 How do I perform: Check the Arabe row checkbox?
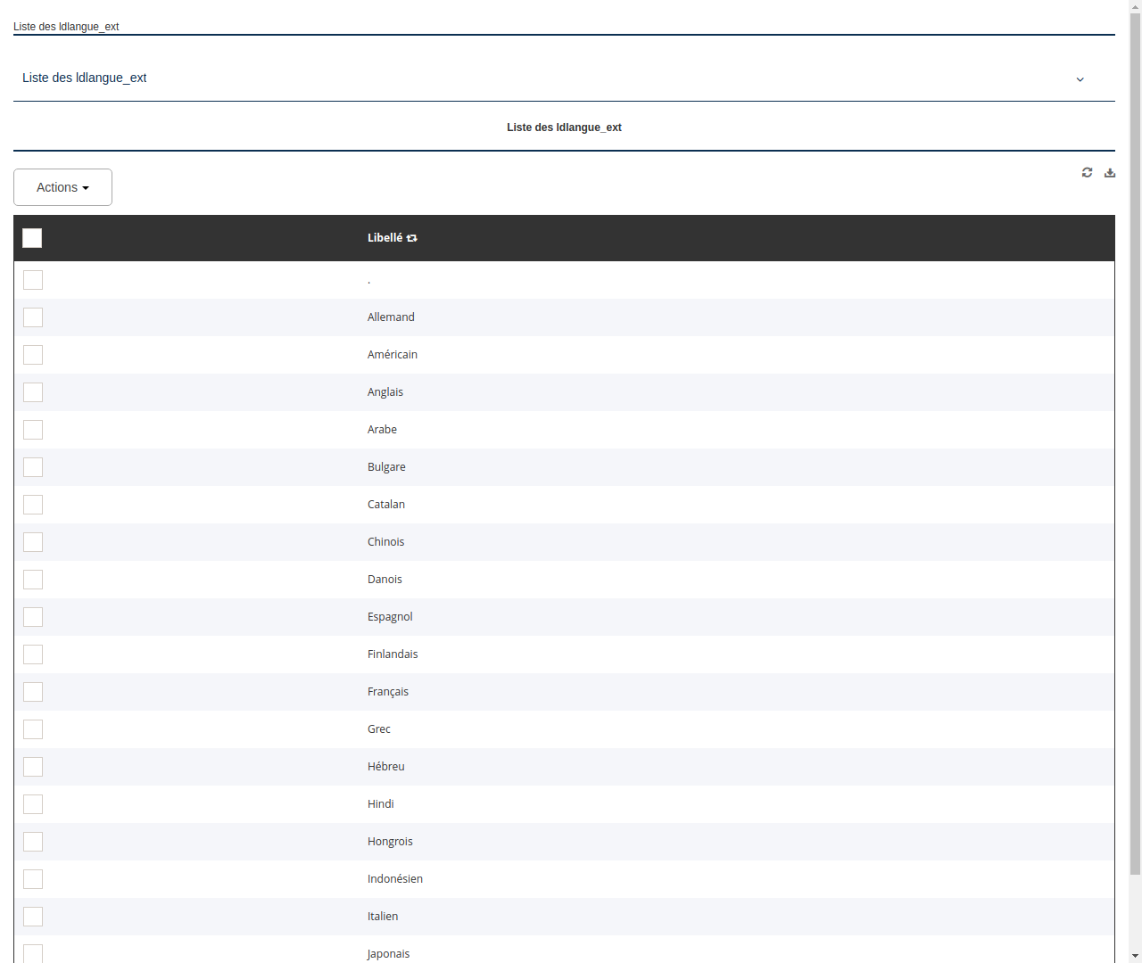tap(32, 429)
